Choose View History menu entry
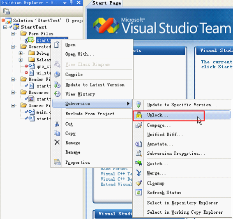 coord(92,94)
